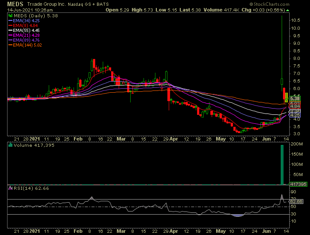The height and width of the screenshot is (235, 310).
Task: Click the 62.66 RSI value tag
Action: pyautogui.click(x=296, y=202)
